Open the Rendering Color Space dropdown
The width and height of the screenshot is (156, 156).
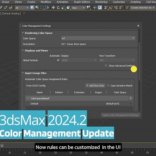[x=98, y=38]
